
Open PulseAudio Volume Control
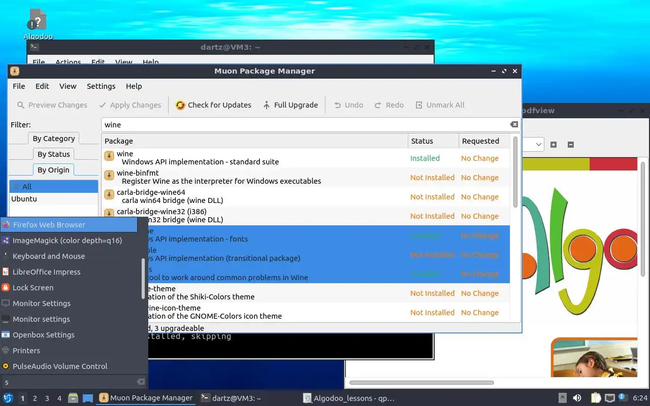[x=69, y=366]
